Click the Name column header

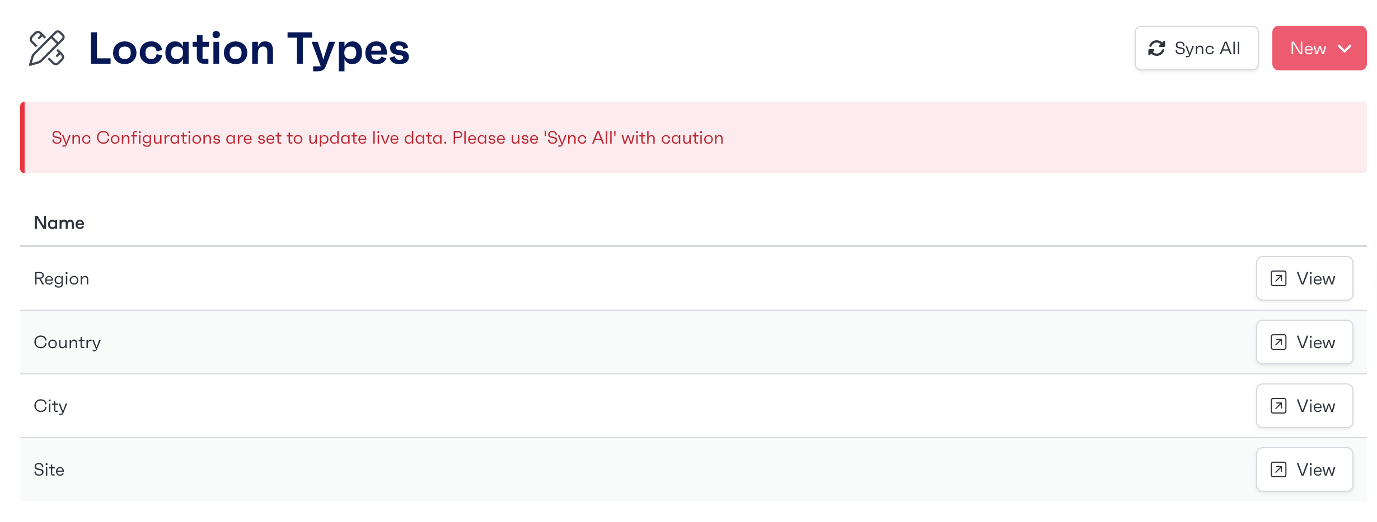59,223
